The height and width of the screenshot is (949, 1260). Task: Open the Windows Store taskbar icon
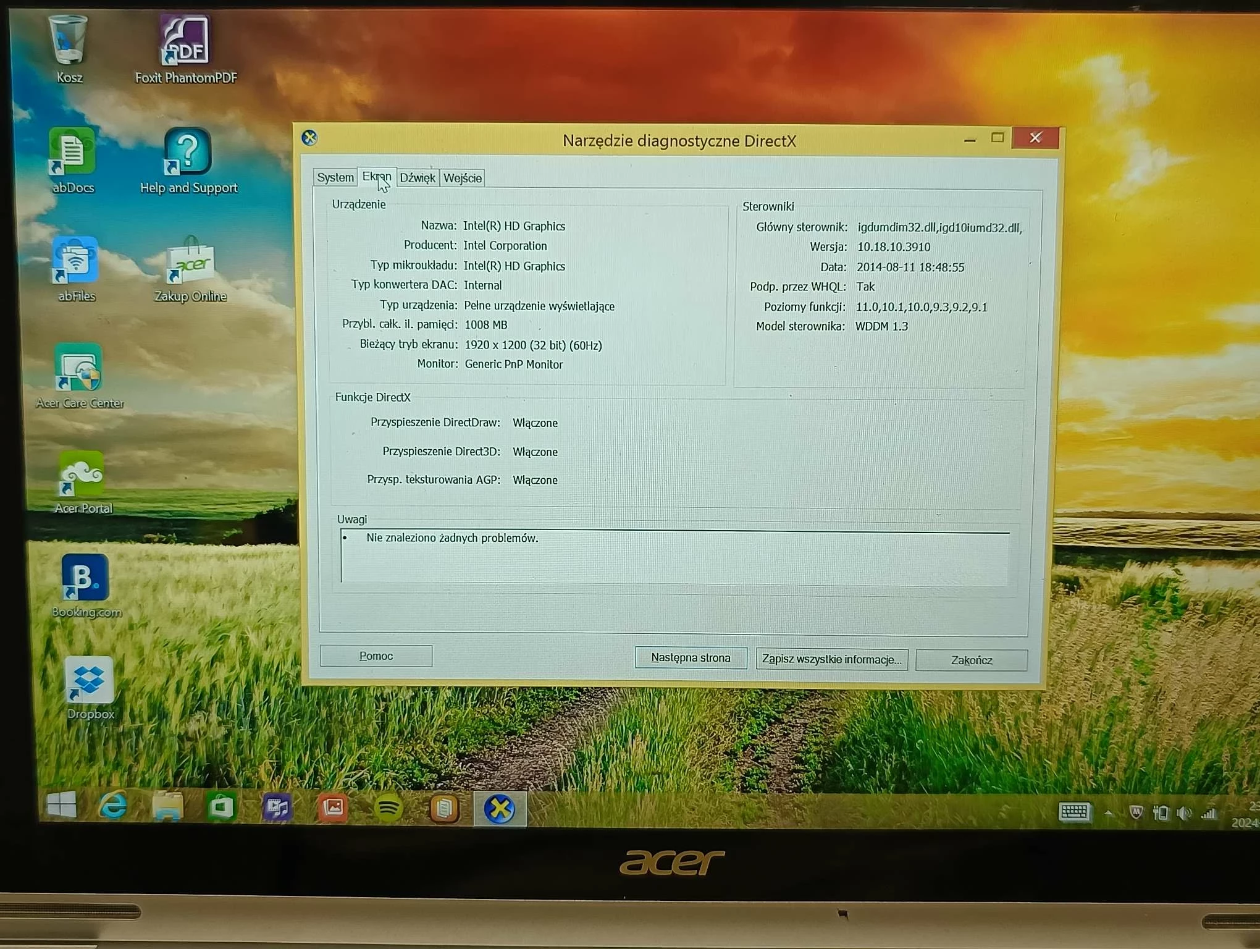click(x=222, y=807)
